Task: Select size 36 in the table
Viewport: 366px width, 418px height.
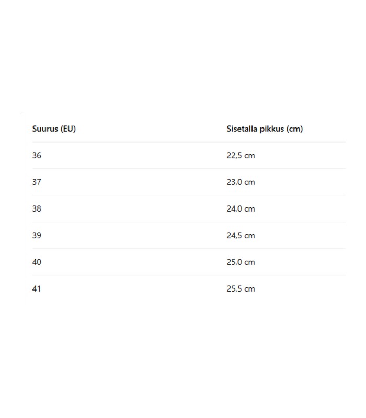Action: tap(37, 156)
